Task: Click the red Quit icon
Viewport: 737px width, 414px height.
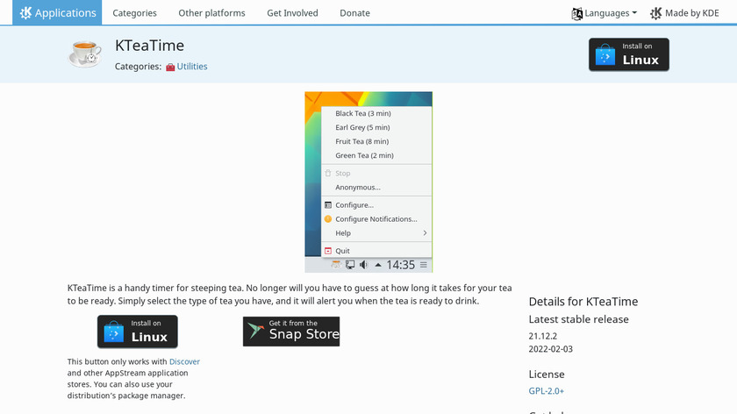Action: [x=328, y=251]
